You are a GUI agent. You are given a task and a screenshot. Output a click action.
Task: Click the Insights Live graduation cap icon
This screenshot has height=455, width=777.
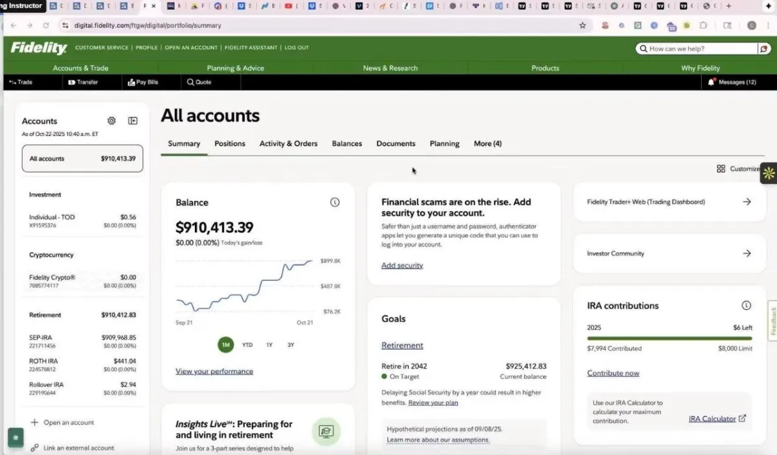point(326,432)
